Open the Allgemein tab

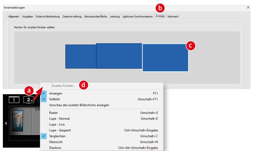point(14,16)
